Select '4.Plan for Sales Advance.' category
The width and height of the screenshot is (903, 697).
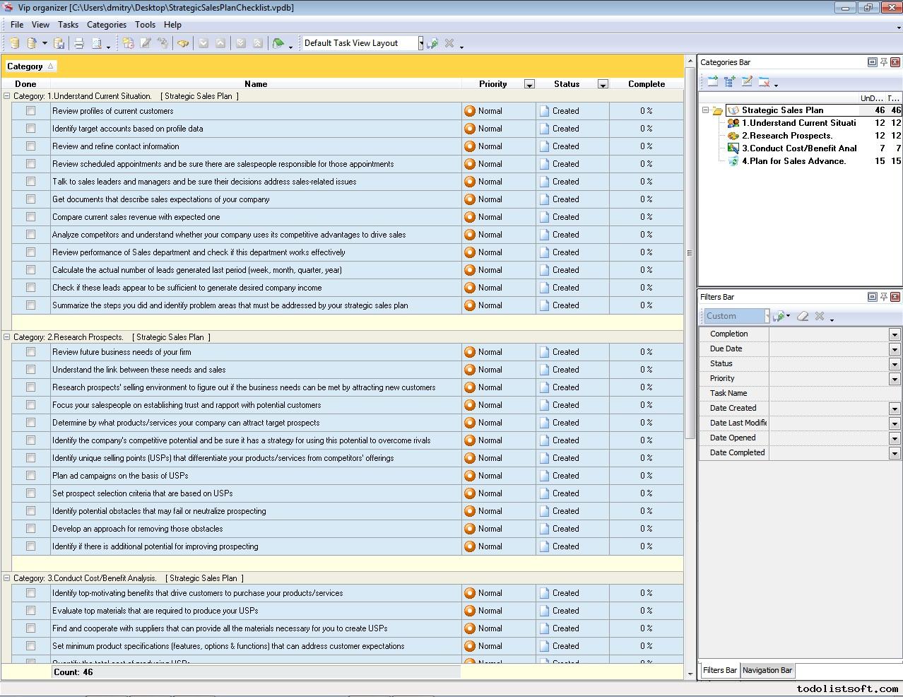[793, 161]
